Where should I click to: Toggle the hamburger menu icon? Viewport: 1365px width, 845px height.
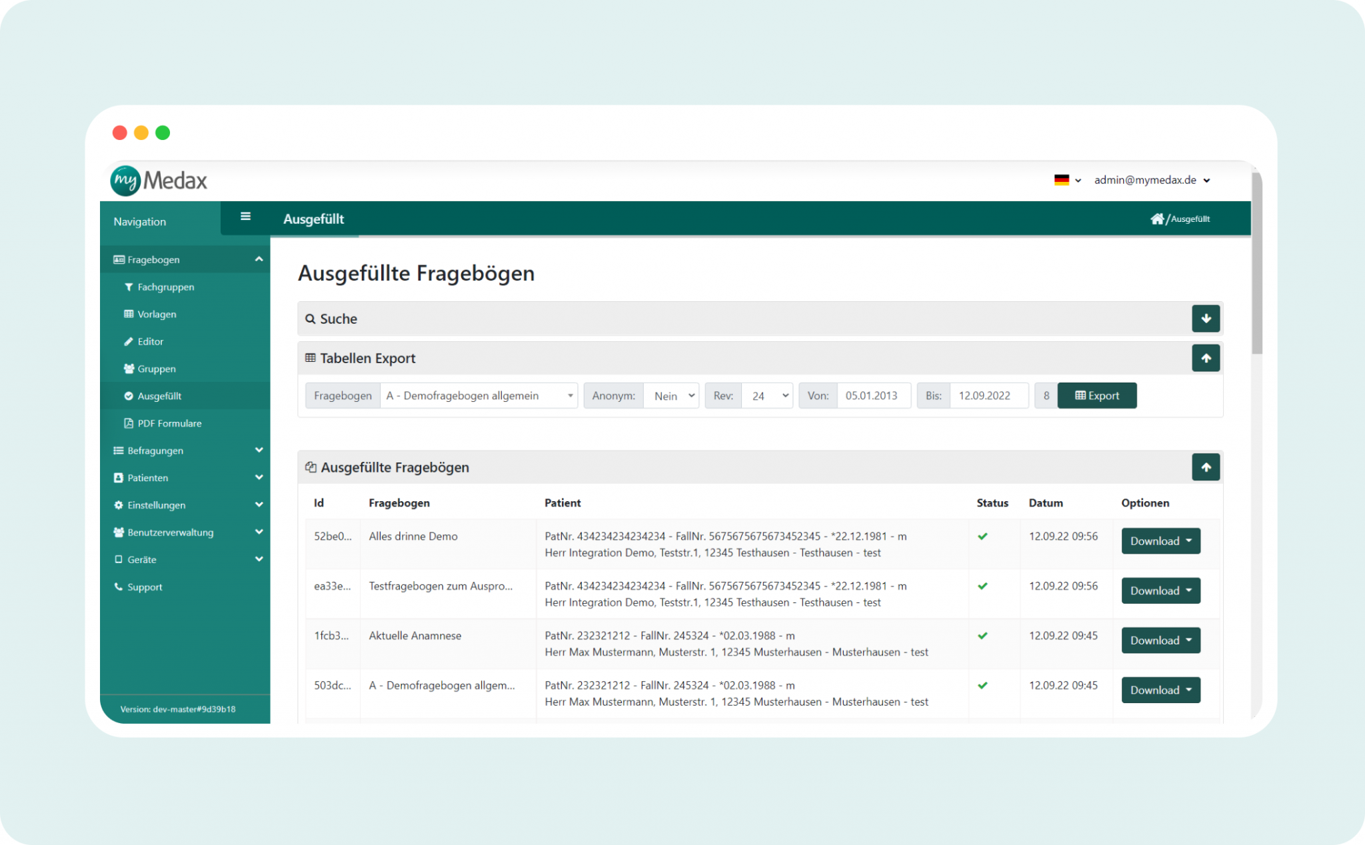coord(245,217)
